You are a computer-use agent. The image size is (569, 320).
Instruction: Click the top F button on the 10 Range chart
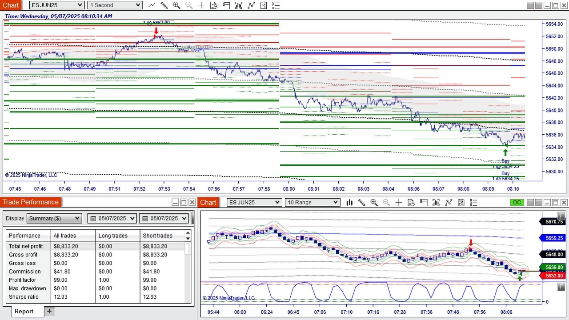point(561,216)
